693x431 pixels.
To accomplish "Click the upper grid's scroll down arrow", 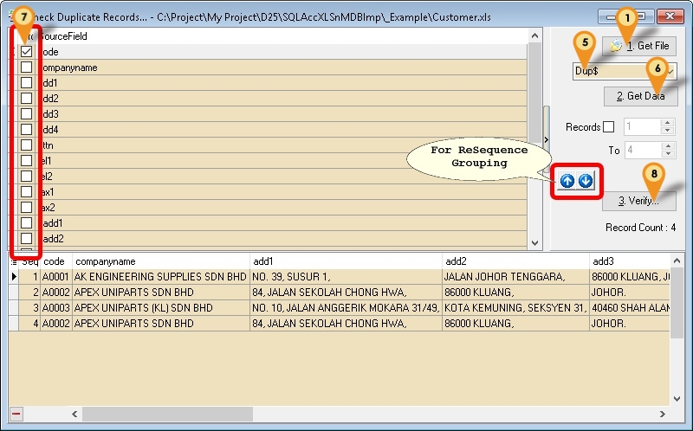I will (534, 244).
